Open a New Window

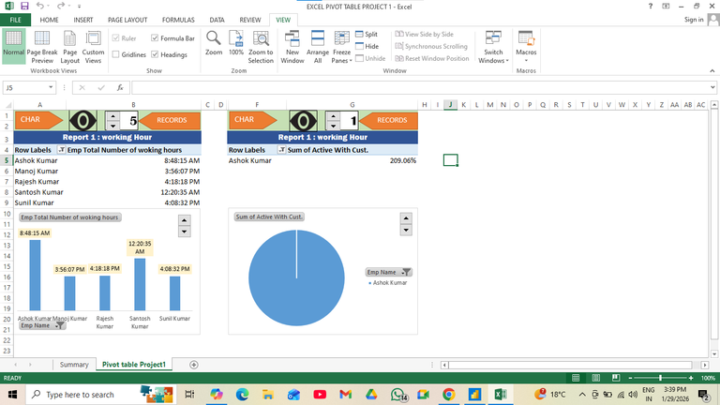292,47
